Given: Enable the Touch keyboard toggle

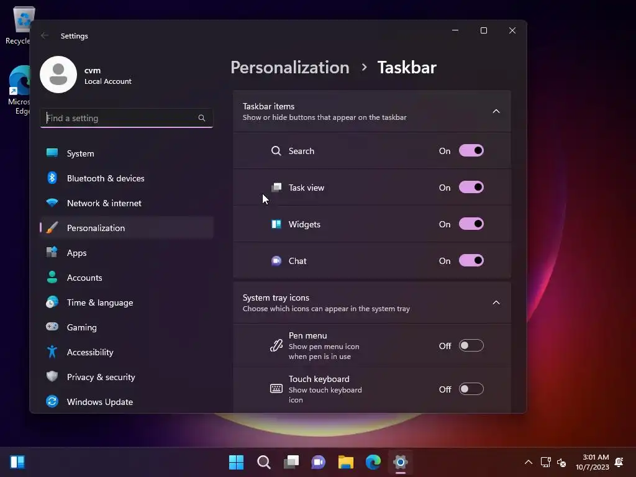Looking at the screenshot, I should (x=471, y=389).
